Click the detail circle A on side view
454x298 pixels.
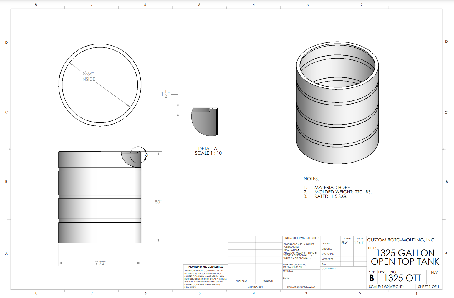coord(138,155)
